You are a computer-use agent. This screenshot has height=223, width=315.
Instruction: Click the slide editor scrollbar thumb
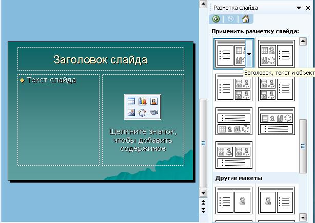(x=203, y=143)
